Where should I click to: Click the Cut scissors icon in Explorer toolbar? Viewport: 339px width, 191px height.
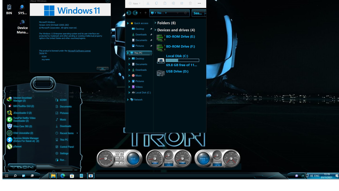[148, 3]
